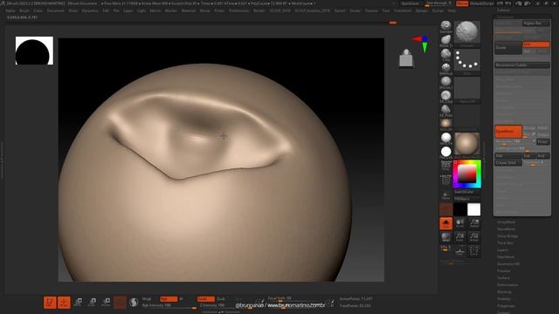
Task: Select the Scale transform icon
Action: tap(92, 303)
